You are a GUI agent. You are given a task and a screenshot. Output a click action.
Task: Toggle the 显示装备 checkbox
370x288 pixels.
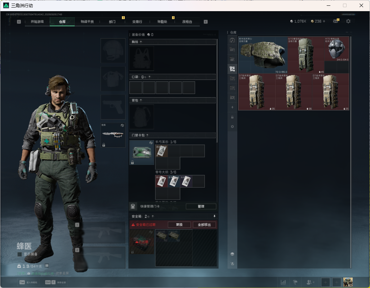[19, 254]
